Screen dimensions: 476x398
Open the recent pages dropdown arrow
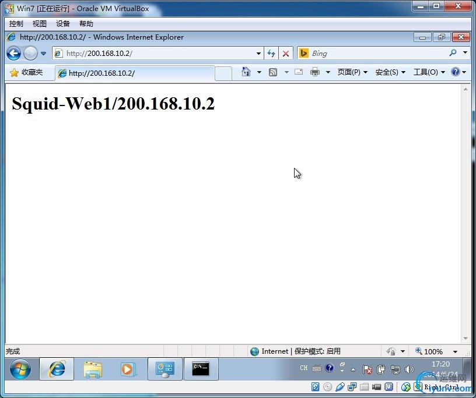coord(43,54)
